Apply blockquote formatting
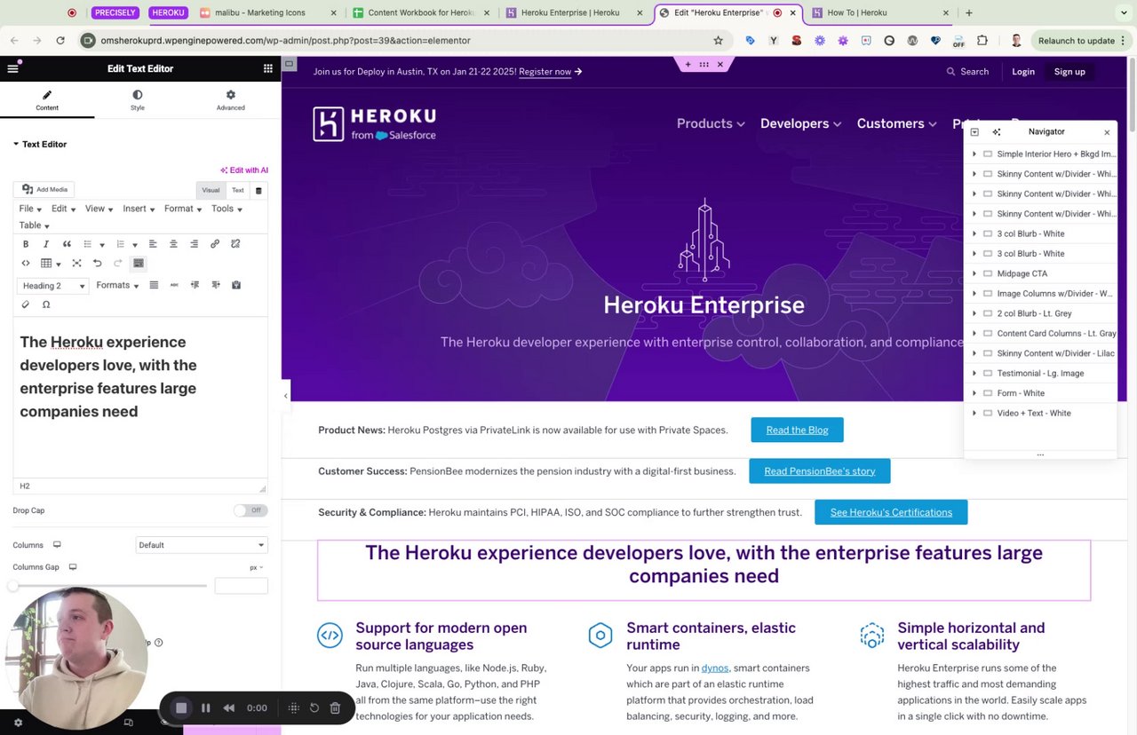 67,244
